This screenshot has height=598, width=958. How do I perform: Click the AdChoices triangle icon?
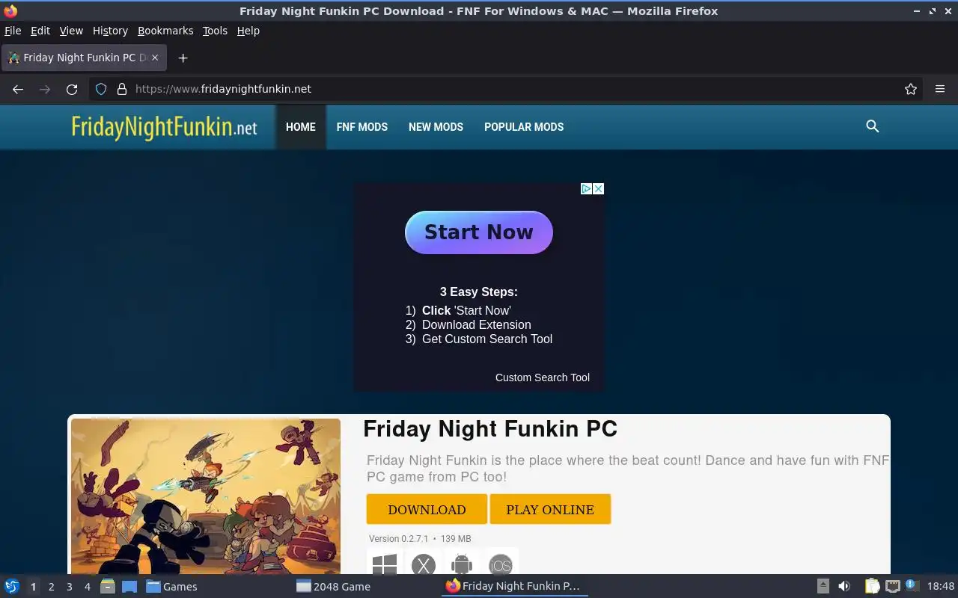[587, 189]
